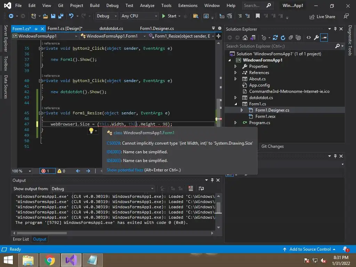This screenshot has width=356, height=267.
Task: Expand the Properties node
Action: (235, 66)
